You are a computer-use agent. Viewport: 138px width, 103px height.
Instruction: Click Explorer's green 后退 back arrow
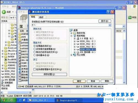pos(4,12)
